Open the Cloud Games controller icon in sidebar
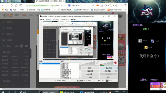 click(x=3, y=40)
